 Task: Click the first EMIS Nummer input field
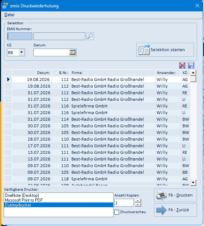pyautogui.click(x=19, y=36)
